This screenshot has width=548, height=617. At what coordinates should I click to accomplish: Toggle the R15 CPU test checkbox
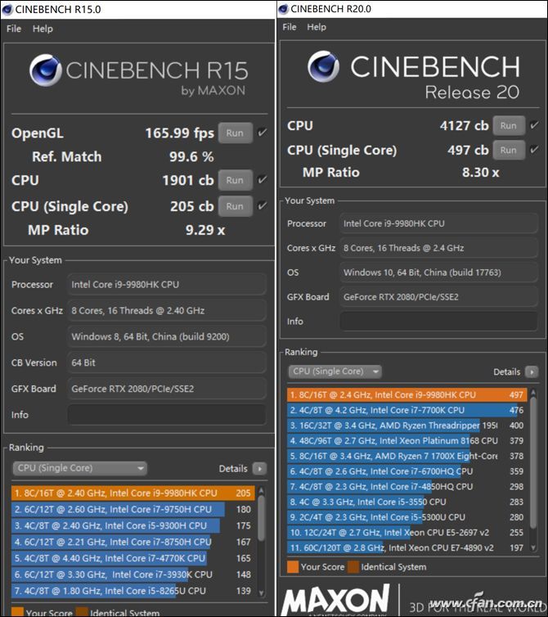click(262, 180)
